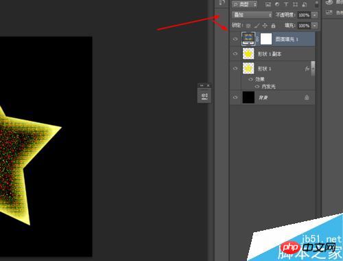Select the 形状 1 副本 layer thumbnail
The height and width of the screenshot is (261, 343).
pos(248,54)
